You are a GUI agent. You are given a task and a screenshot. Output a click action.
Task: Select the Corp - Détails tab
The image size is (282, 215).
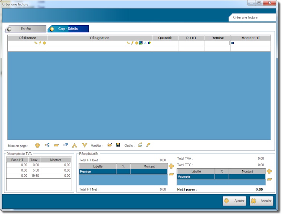(68, 29)
